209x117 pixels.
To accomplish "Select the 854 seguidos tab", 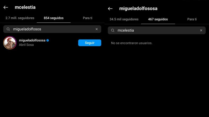I will pos(54,18).
